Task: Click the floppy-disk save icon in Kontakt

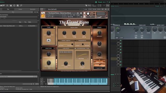Action: tap(11, 5)
